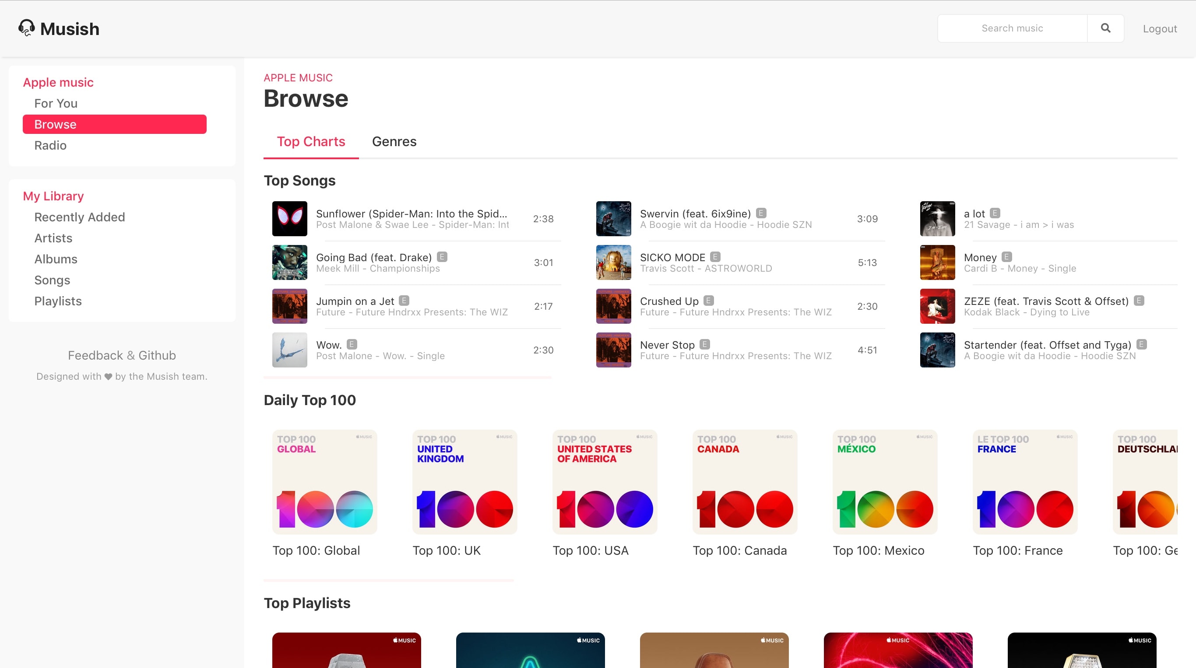Select the ZEZE song title
Image resolution: width=1196 pixels, height=668 pixels.
tap(1046, 301)
